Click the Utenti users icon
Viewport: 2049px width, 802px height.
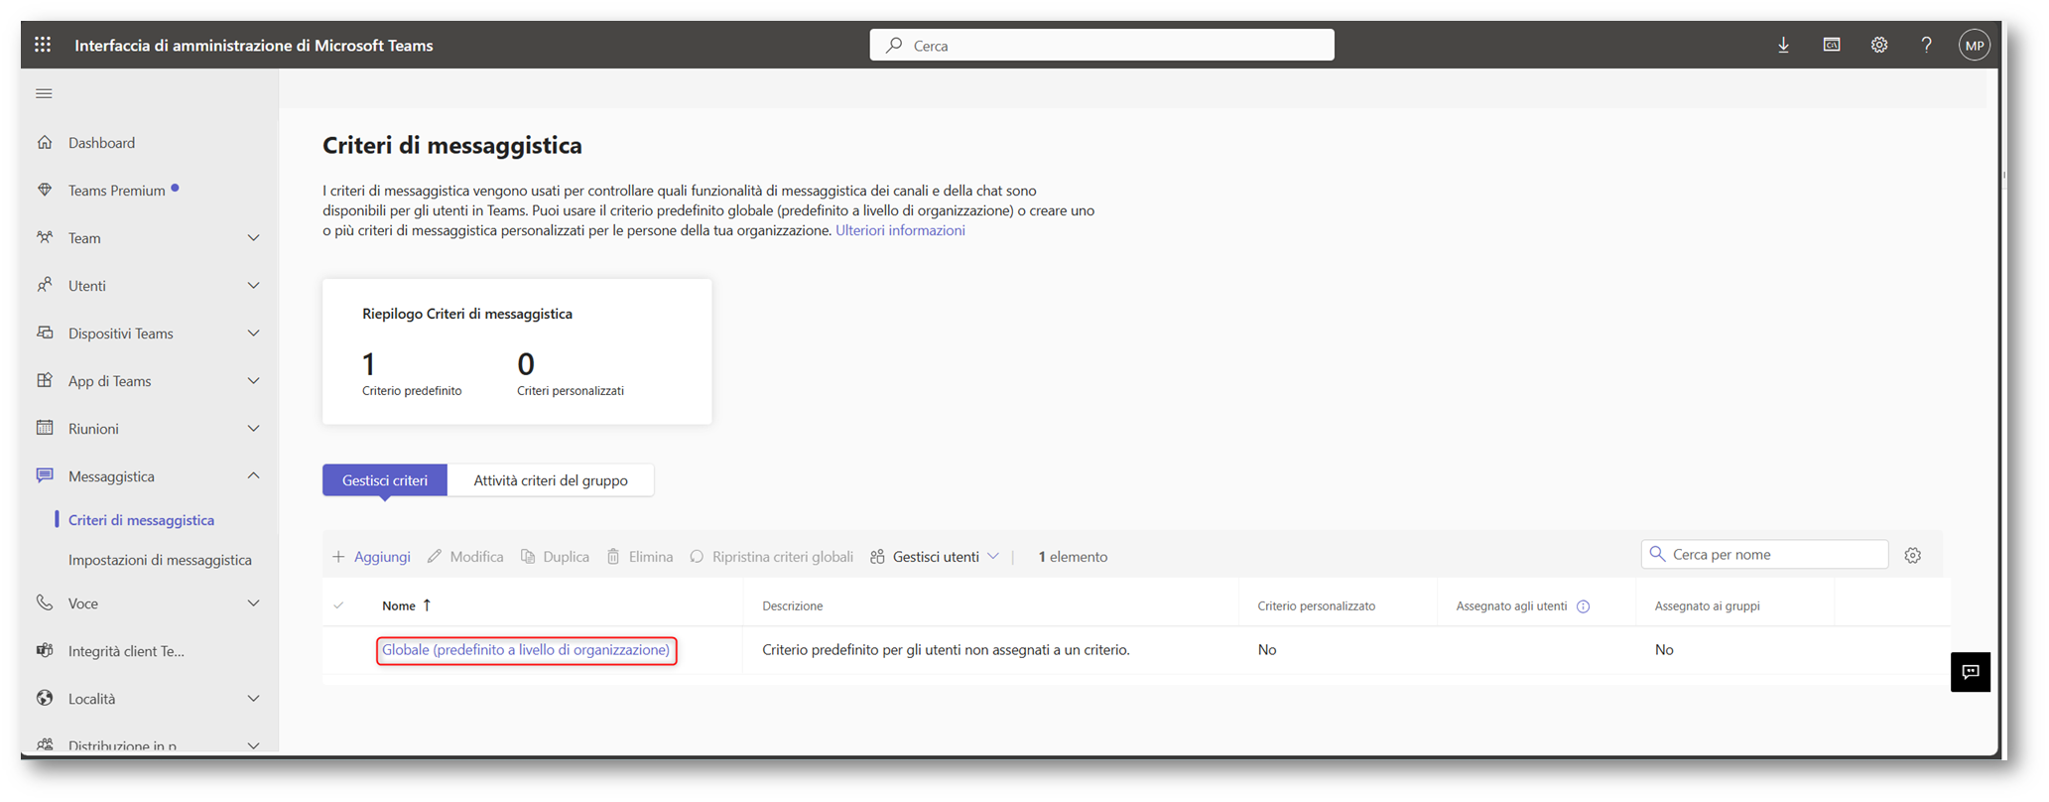click(45, 285)
